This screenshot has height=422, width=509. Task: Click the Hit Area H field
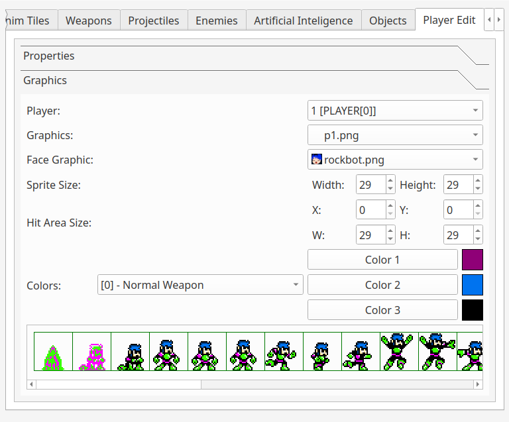(x=459, y=235)
